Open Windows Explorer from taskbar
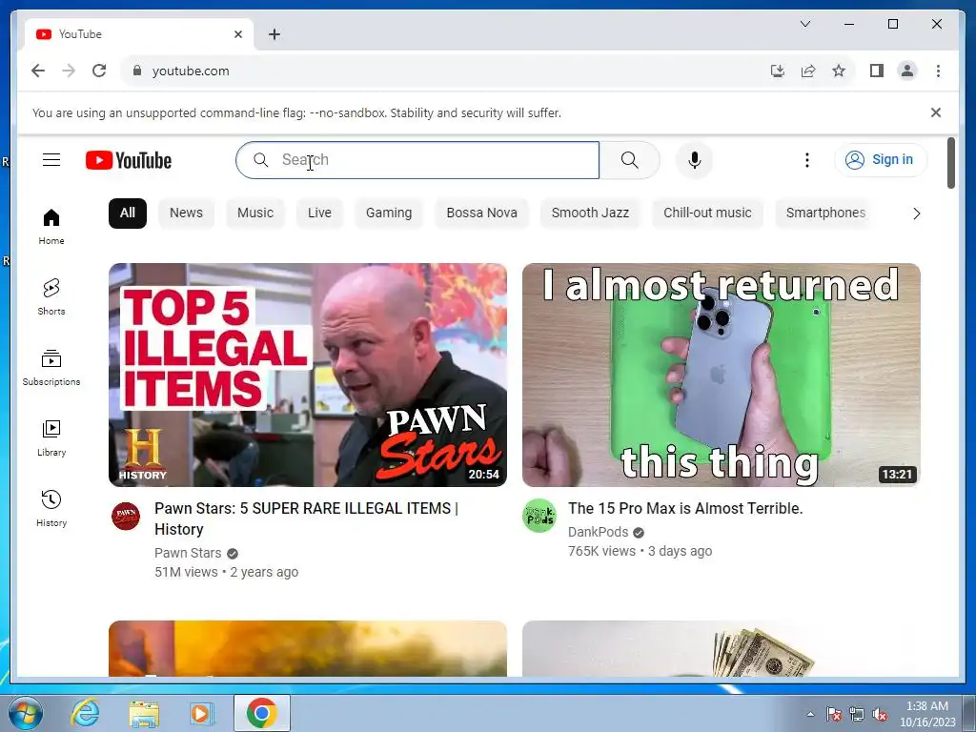 144,713
